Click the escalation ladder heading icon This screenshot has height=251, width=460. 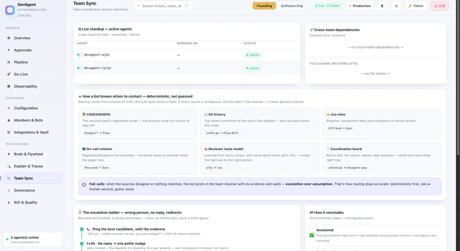80,213
